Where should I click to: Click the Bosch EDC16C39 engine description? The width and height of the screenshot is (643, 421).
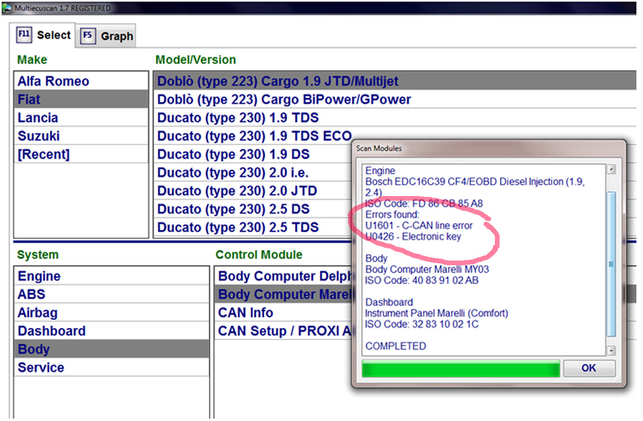click(475, 187)
